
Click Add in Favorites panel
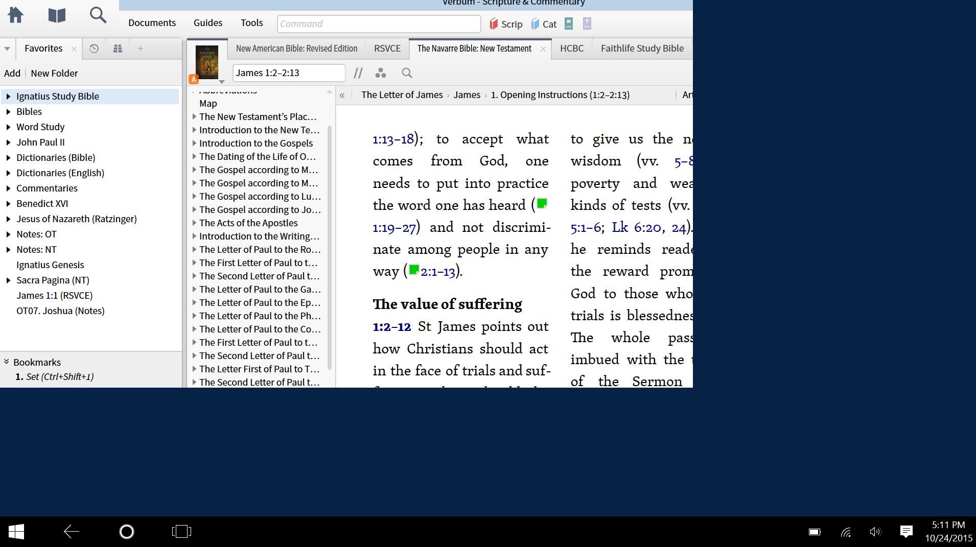point(12,73)
